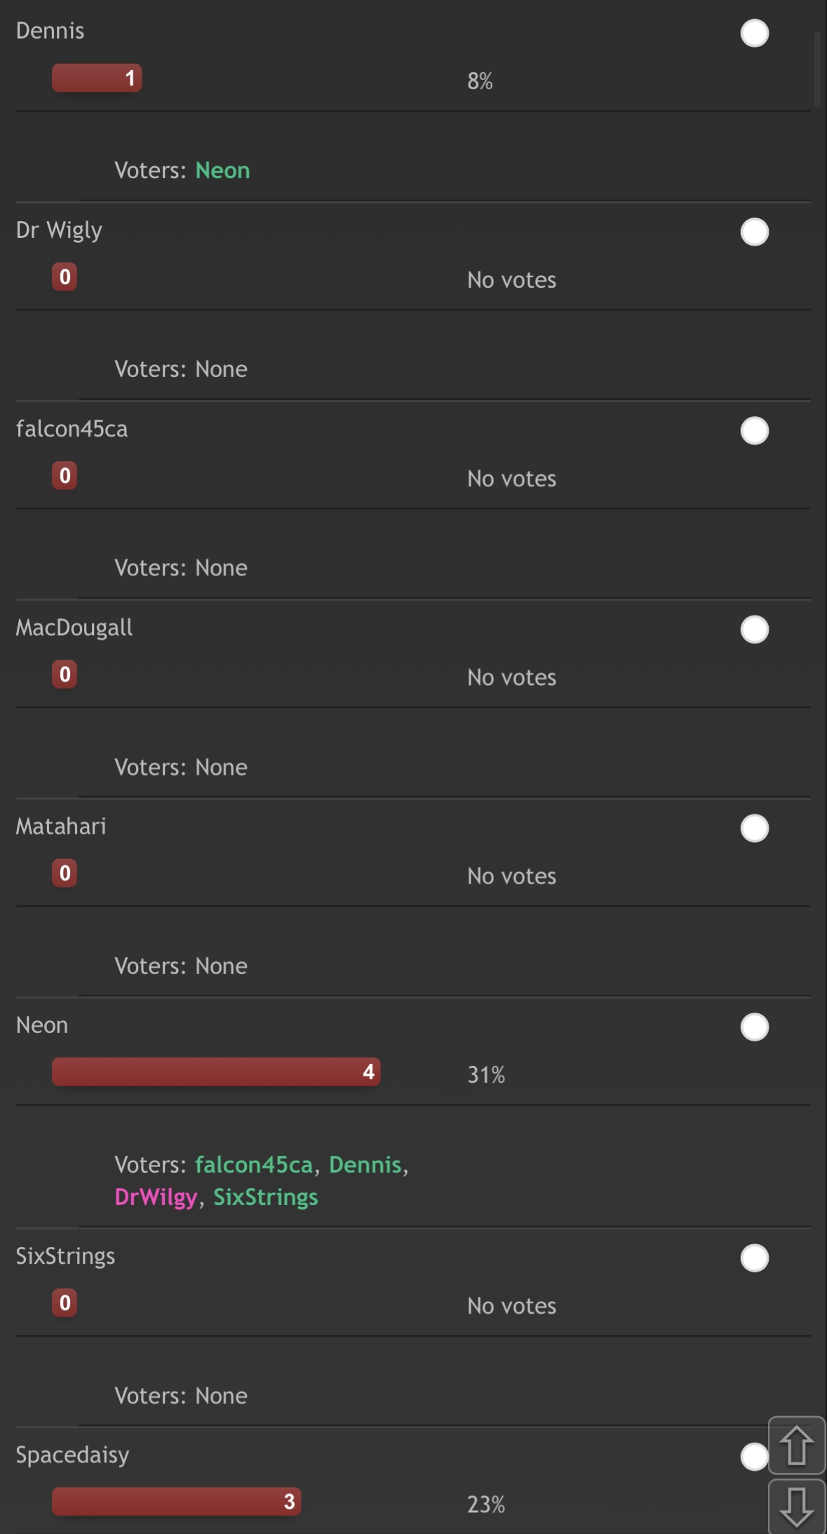The height and width of the screenshot is (1534, 827).
Task: Open voter Neon's profile link under Dennis
Action: click(x=222, y=171)
